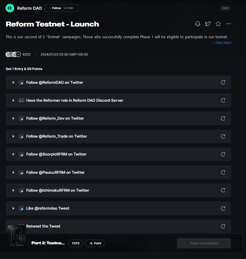The width and height of the screenshot is (246, 259).
Task: Click Follow @PauluzRFRM on Twitter label
Action: point(55,173)
